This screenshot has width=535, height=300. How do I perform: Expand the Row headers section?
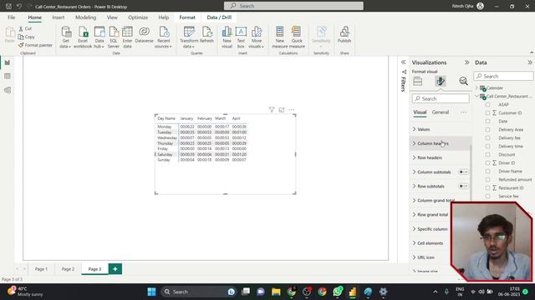[441, 157]
